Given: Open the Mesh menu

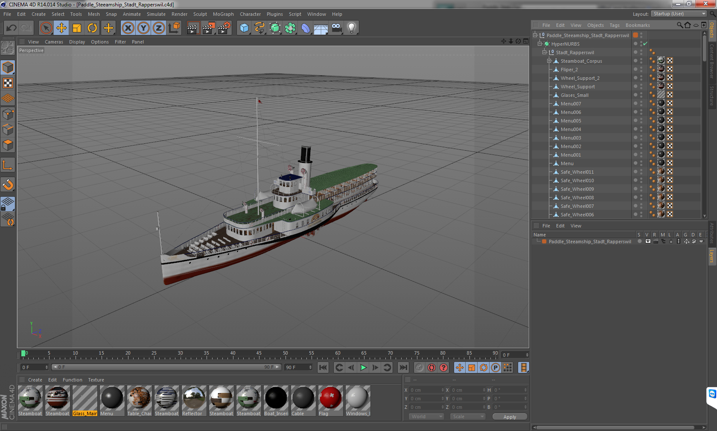Looking at the screenshot, I should pyautogui.click(x=94, y=14).
